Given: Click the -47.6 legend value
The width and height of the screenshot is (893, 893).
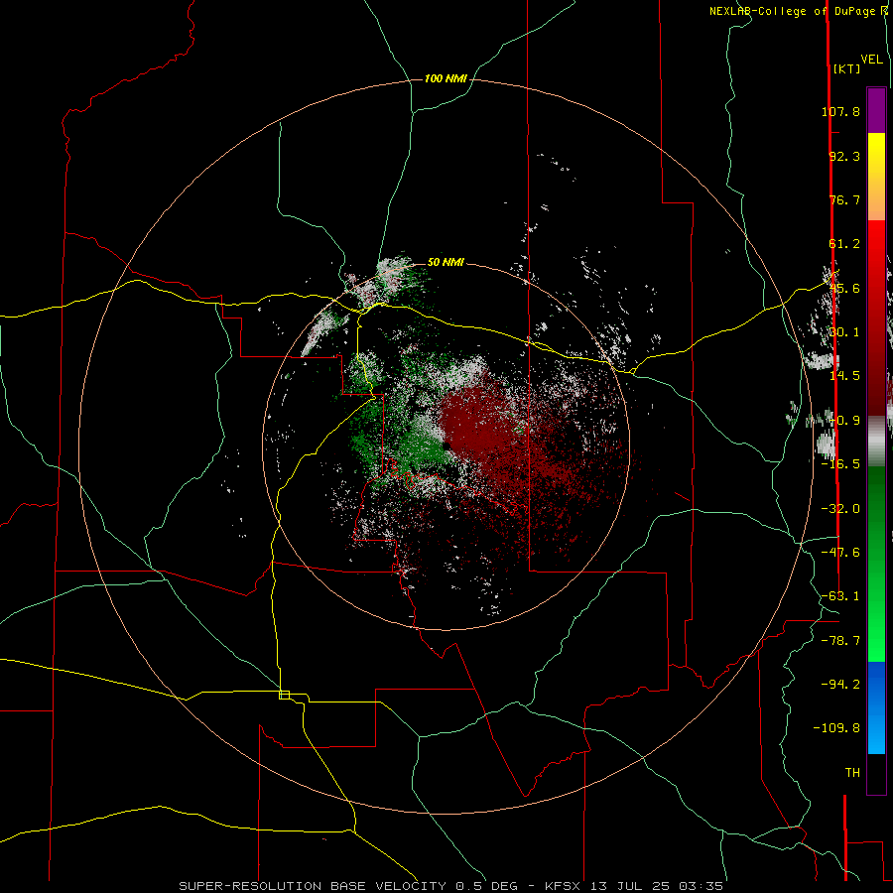Looking at the screenshot, I should pyautogui.click(x=840, y=553).
